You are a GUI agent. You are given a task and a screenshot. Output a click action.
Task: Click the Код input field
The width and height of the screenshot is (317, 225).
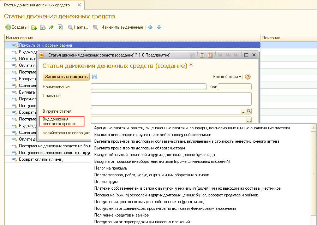click(234, 87)
